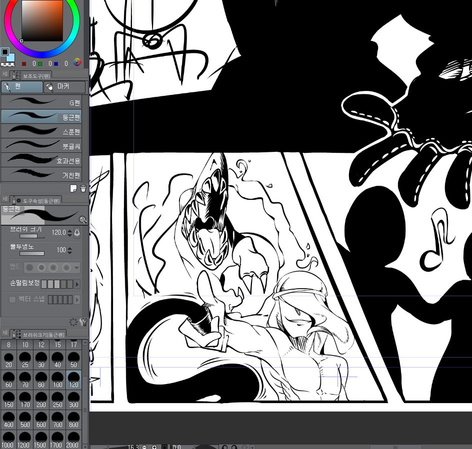Decrease brush size with the down stepper
Viewport: 472px width, 449px height.
tap(70, 235)
